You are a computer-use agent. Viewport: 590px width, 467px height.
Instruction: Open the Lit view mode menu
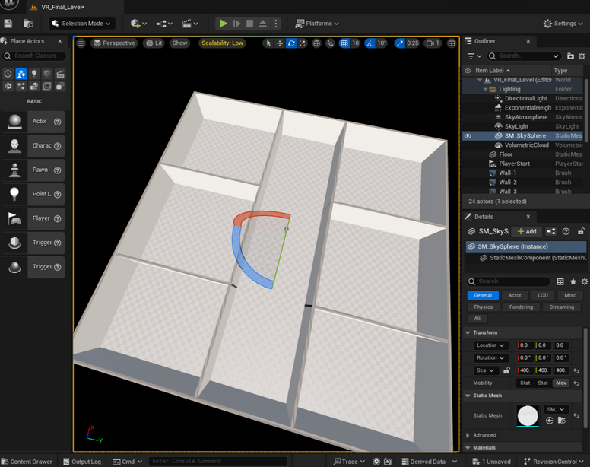pyautogui.click(x=154, y=43)
